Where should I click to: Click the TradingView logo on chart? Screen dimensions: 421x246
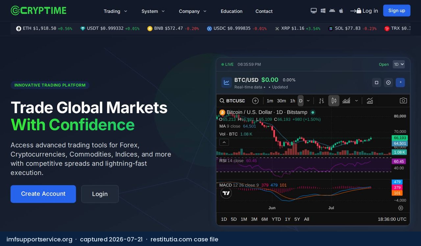tap(226, 193)
